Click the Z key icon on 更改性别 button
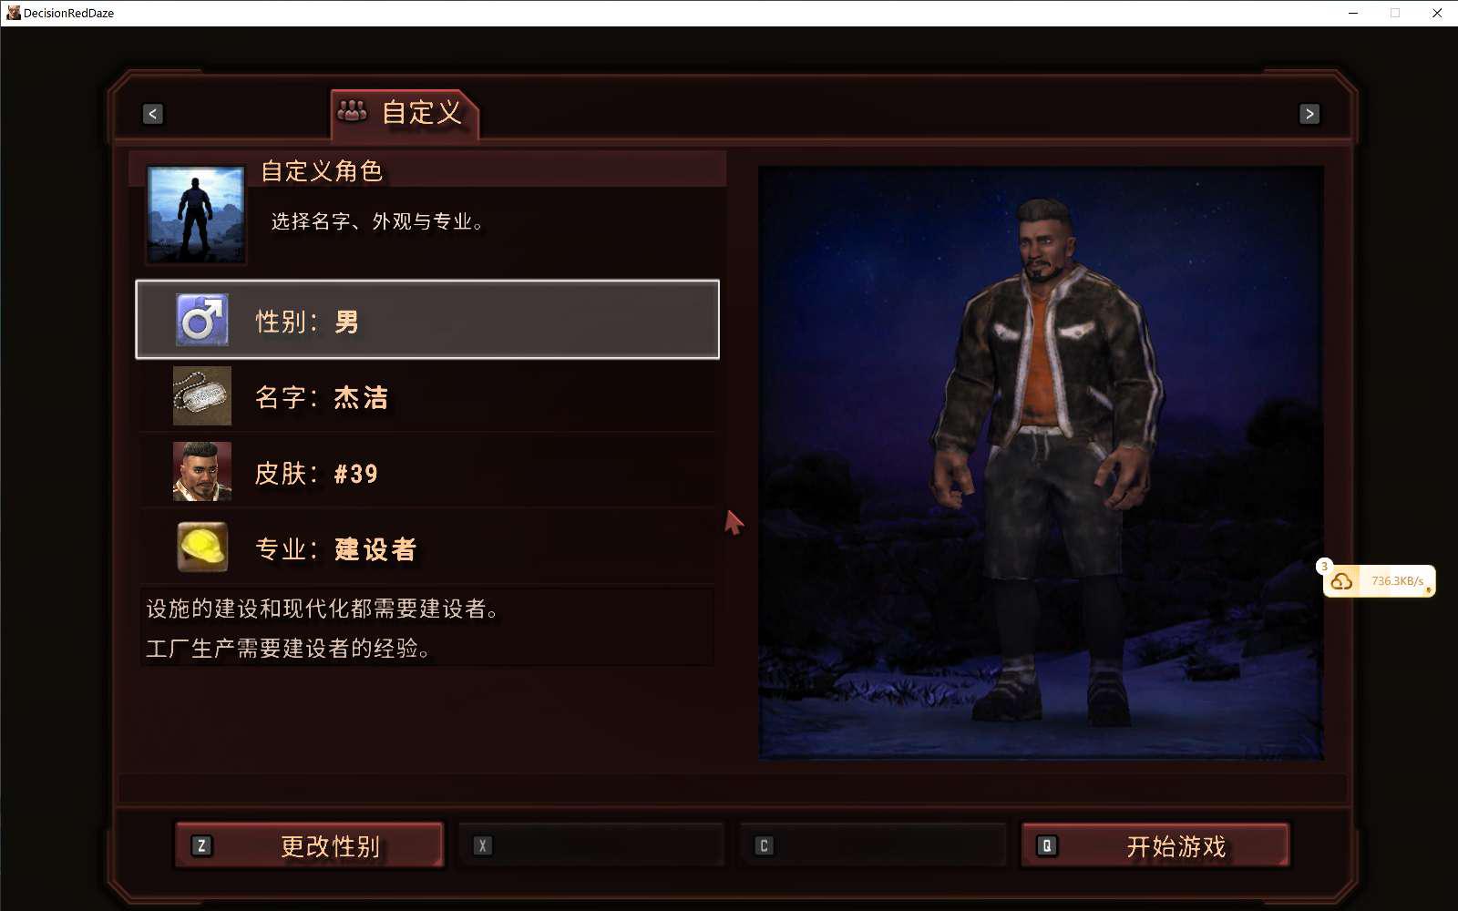This screenshot has width=1458, height=911. [x=201, y=845]
